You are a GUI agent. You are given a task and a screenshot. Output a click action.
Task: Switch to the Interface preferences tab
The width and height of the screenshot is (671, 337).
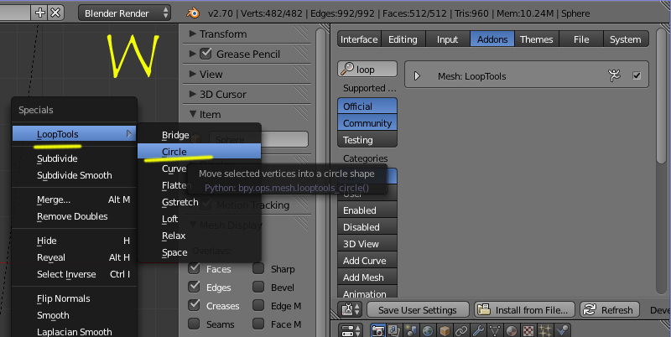pyautogui.click(x=359, y=39)
